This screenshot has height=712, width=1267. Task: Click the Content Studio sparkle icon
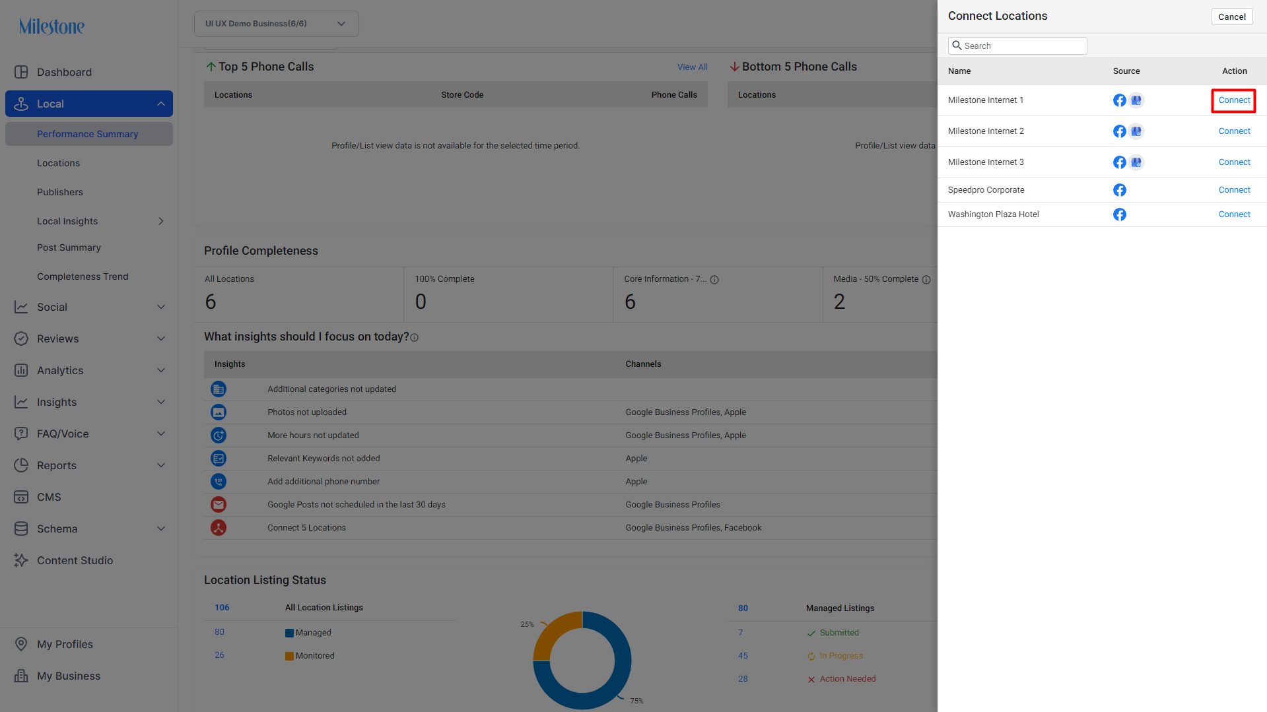click(x=21, y=560)
